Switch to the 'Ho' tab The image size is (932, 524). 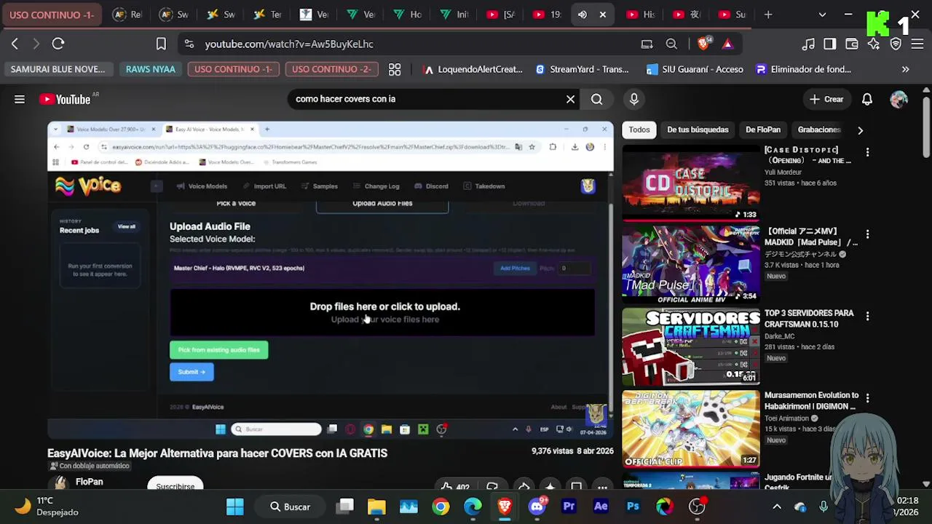coord(408,15)
